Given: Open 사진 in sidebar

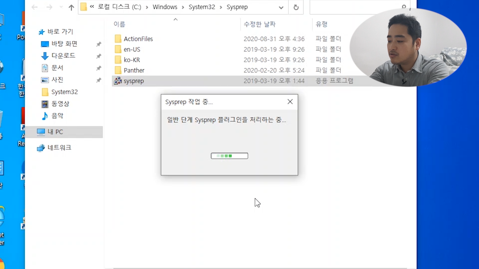Looking at the screenshot, I should pos(57,80).
